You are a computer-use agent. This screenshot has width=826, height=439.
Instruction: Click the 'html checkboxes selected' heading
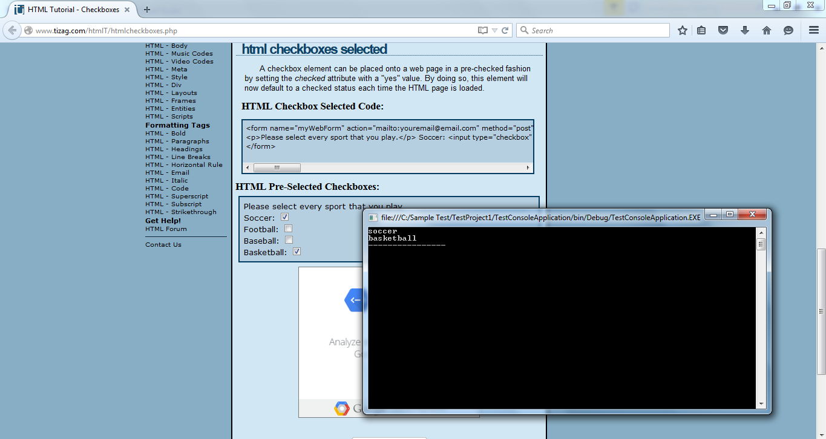pos(315,49)
